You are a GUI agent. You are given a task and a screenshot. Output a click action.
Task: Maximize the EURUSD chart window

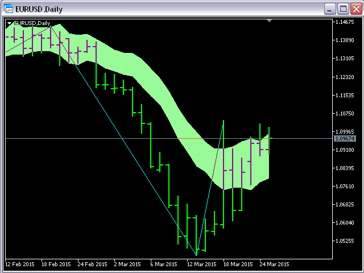click(343, 9)
